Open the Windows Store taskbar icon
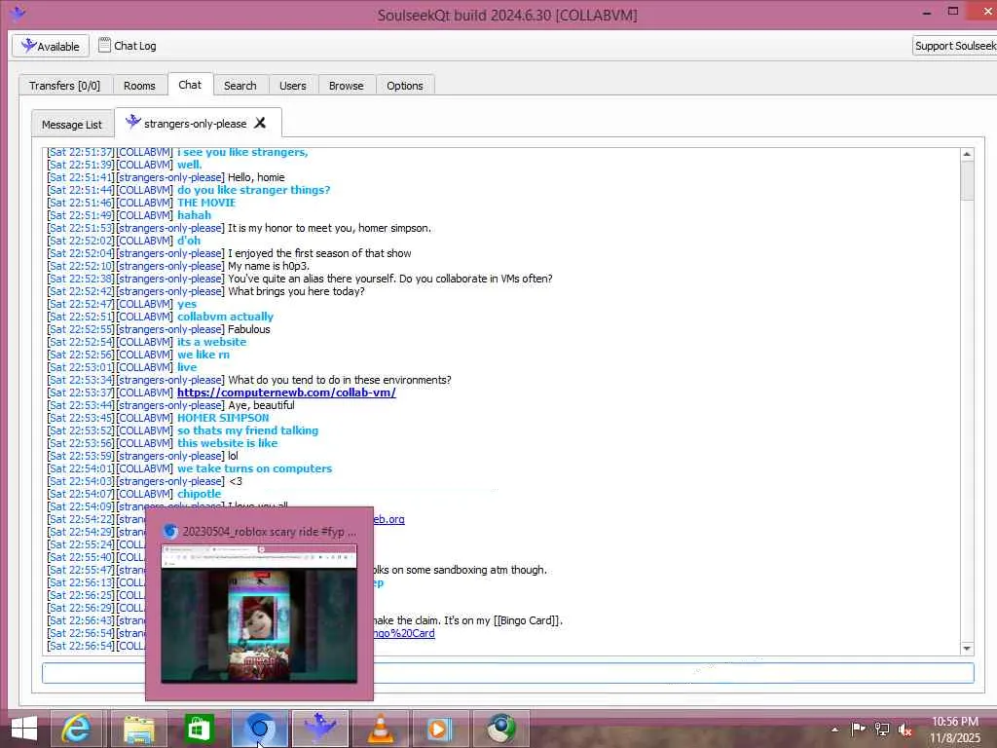This screenshot has height=748, width=997. click(199, 729)
